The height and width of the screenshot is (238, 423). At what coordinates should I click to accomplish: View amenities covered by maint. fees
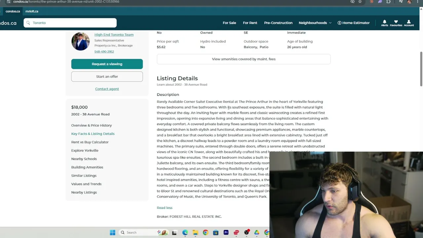[244, 59]
